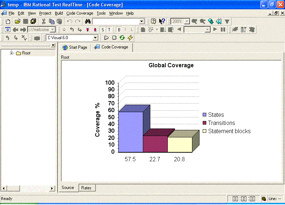
Task: Click the browser globe window icon
Action: [x=7, y=30]
